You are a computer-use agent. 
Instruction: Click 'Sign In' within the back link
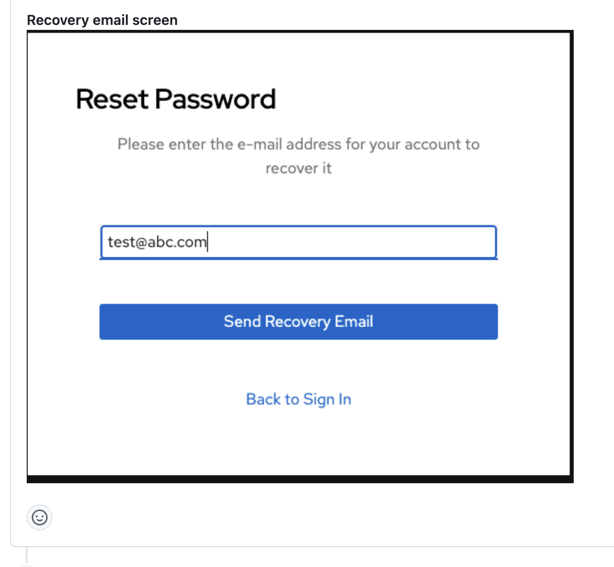[327, 399]
